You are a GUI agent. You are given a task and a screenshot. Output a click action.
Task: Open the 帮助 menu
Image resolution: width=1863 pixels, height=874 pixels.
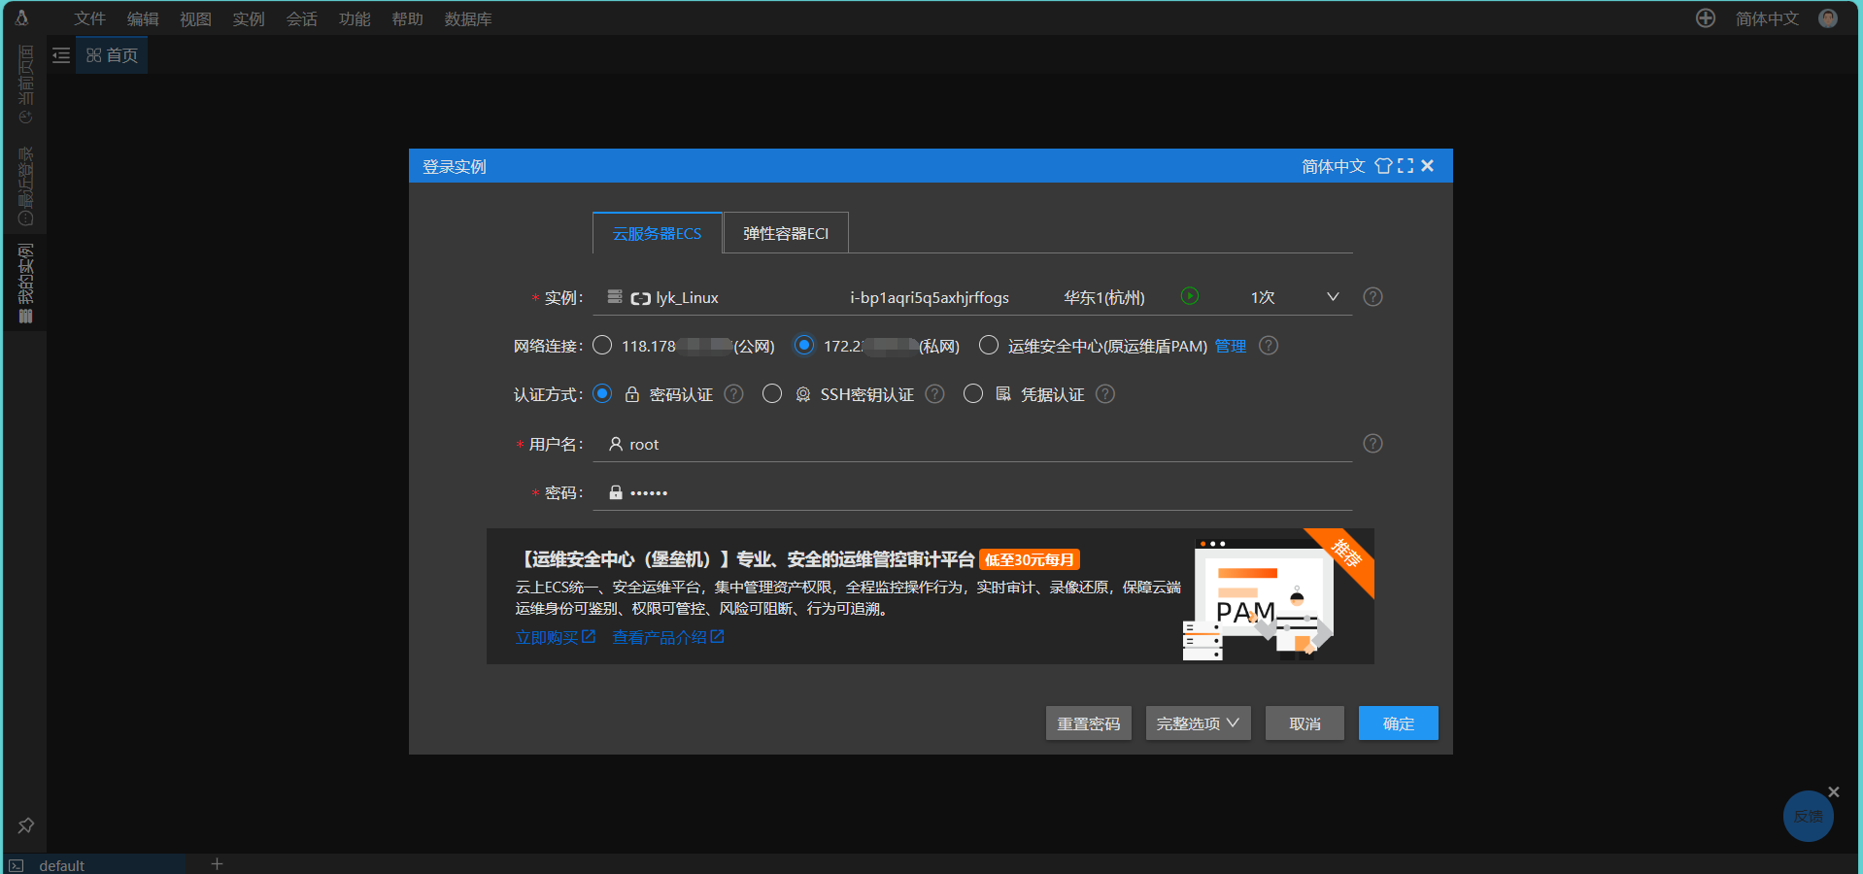pos(408,18)
